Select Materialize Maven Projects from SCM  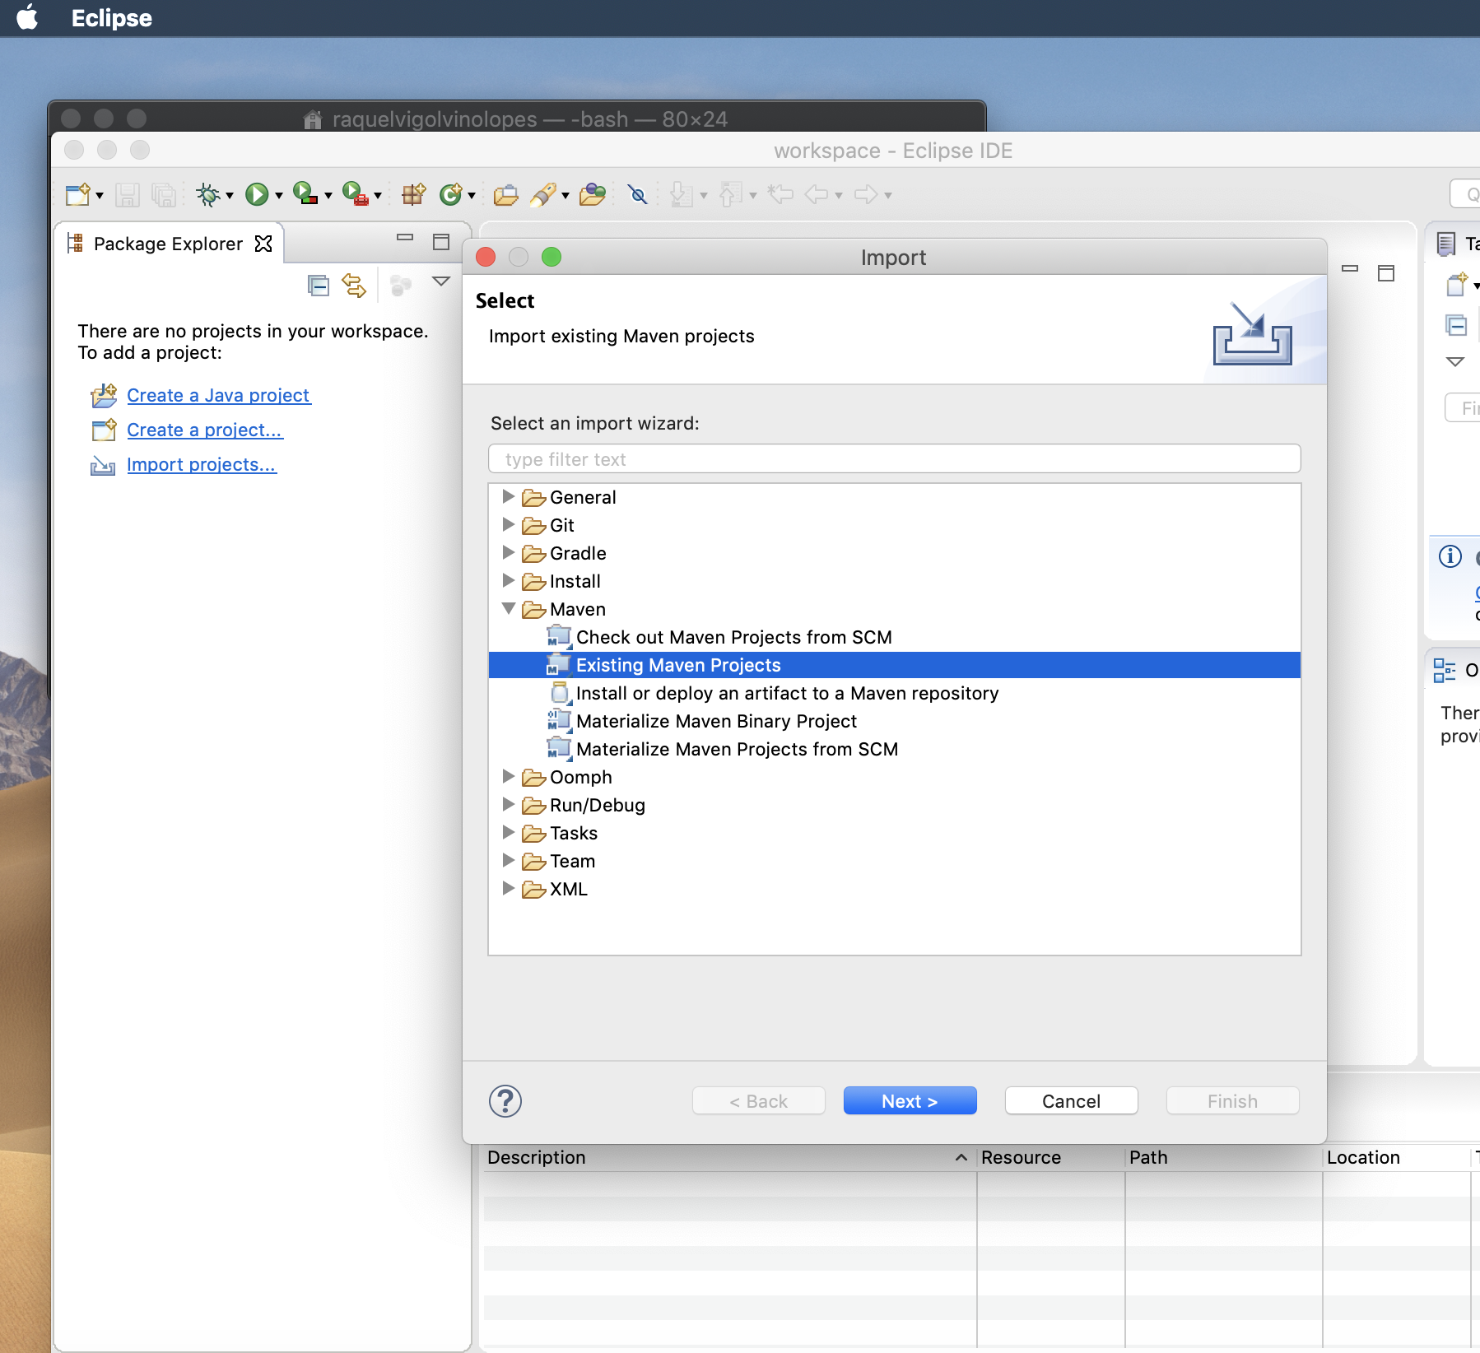pyautogui.click(x=895, y=749)
